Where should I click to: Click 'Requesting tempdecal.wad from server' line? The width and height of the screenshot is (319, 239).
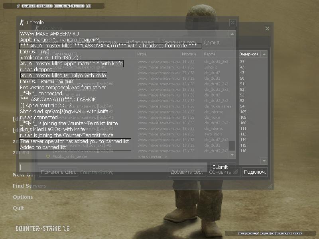coord(63,88)
